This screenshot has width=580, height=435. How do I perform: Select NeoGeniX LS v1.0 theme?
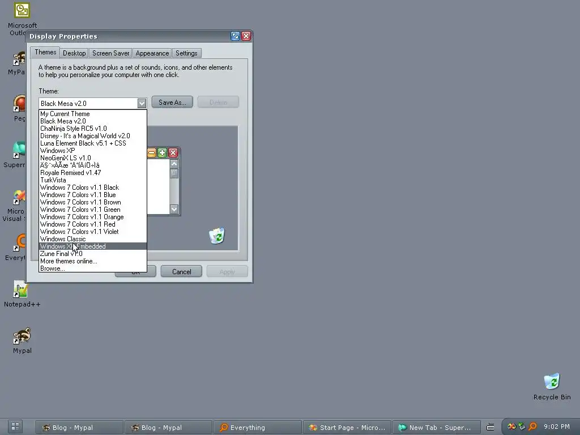coord(93,158)
